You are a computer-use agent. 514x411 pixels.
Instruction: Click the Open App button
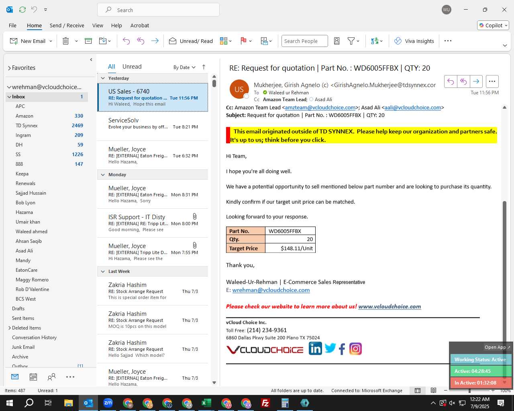coord(497,347)
